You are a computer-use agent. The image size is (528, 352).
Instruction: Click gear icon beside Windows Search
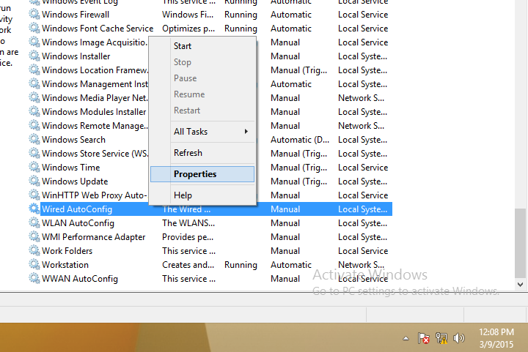(x=34, y=139)
